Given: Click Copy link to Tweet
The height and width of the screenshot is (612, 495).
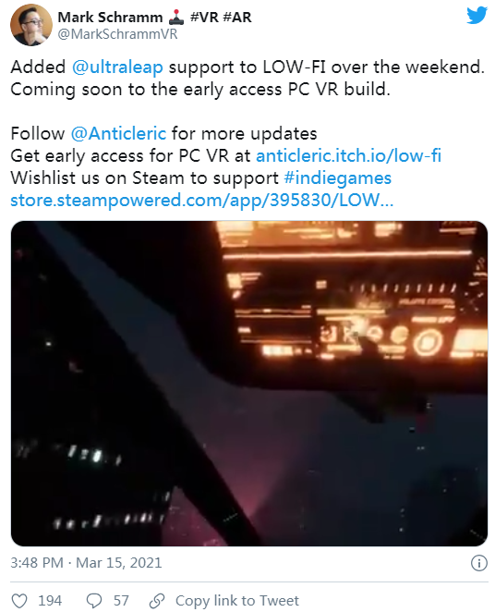Looking at the screenshot, I should click(237, 600).
